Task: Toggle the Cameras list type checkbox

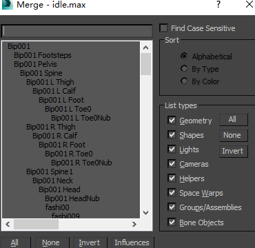Action: tap(172, 164)
